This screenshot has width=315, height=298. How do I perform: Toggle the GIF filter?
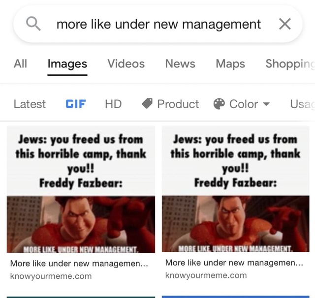pyautogui.click(x=76, y=104)
